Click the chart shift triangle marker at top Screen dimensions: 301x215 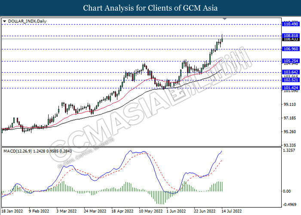[224, 19]
